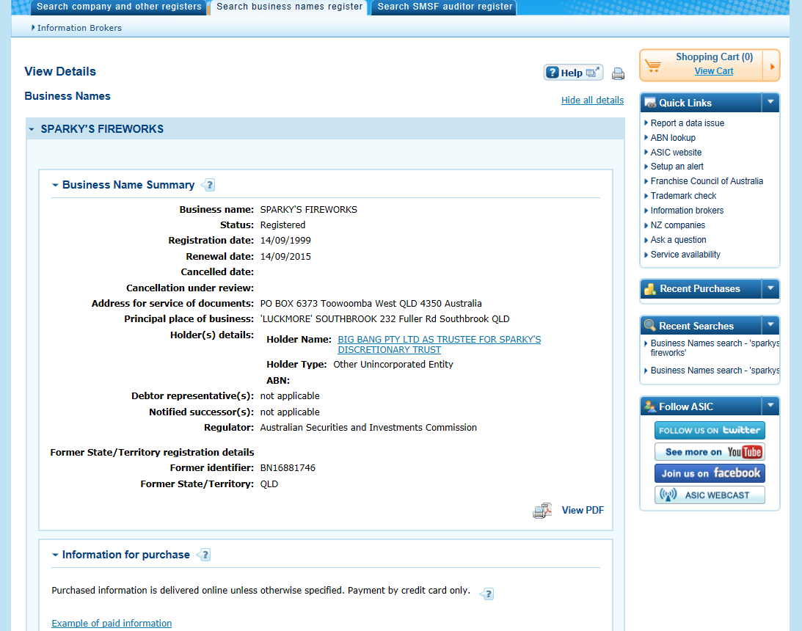Click the Recent Searches magnifier icon
The height and width of the screenshot is (631, 802).
click(650, 325)
